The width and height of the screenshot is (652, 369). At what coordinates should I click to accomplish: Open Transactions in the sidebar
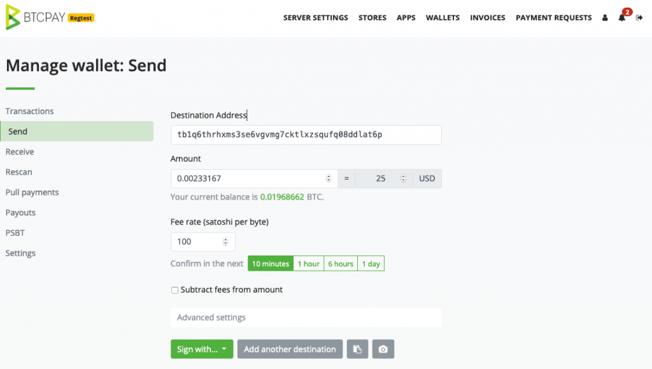coord(29,111)
